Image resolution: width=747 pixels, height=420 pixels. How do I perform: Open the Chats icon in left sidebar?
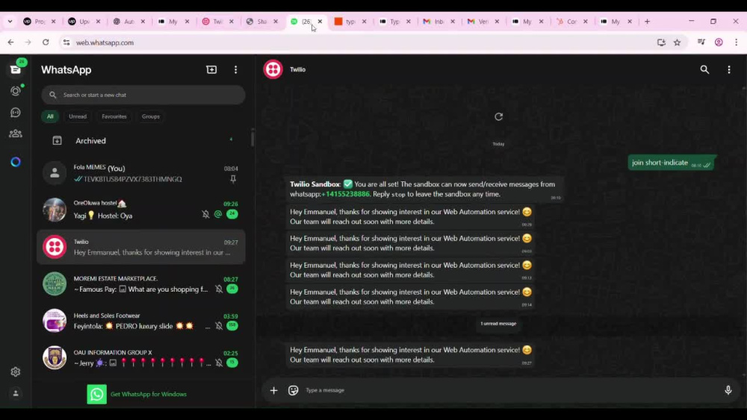tap(15, 69)
